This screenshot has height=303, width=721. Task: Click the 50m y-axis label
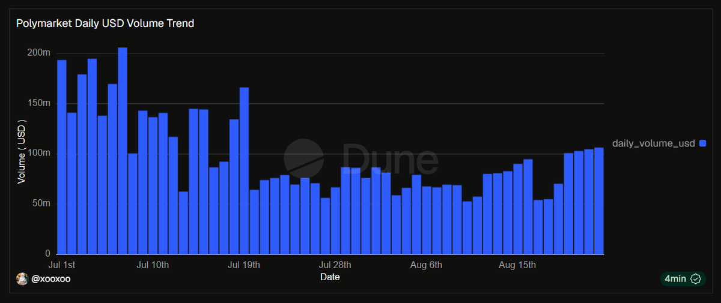click(x=41, y=204)
